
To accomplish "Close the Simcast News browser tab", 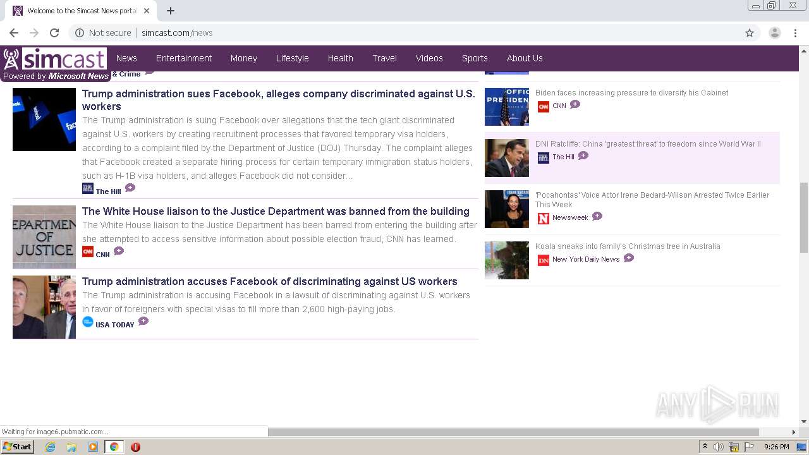I will 147,11.
